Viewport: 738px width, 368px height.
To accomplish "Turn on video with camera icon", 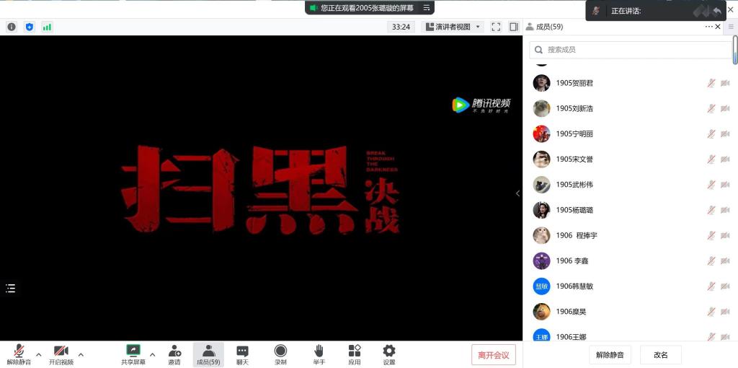I will [61, 351].
